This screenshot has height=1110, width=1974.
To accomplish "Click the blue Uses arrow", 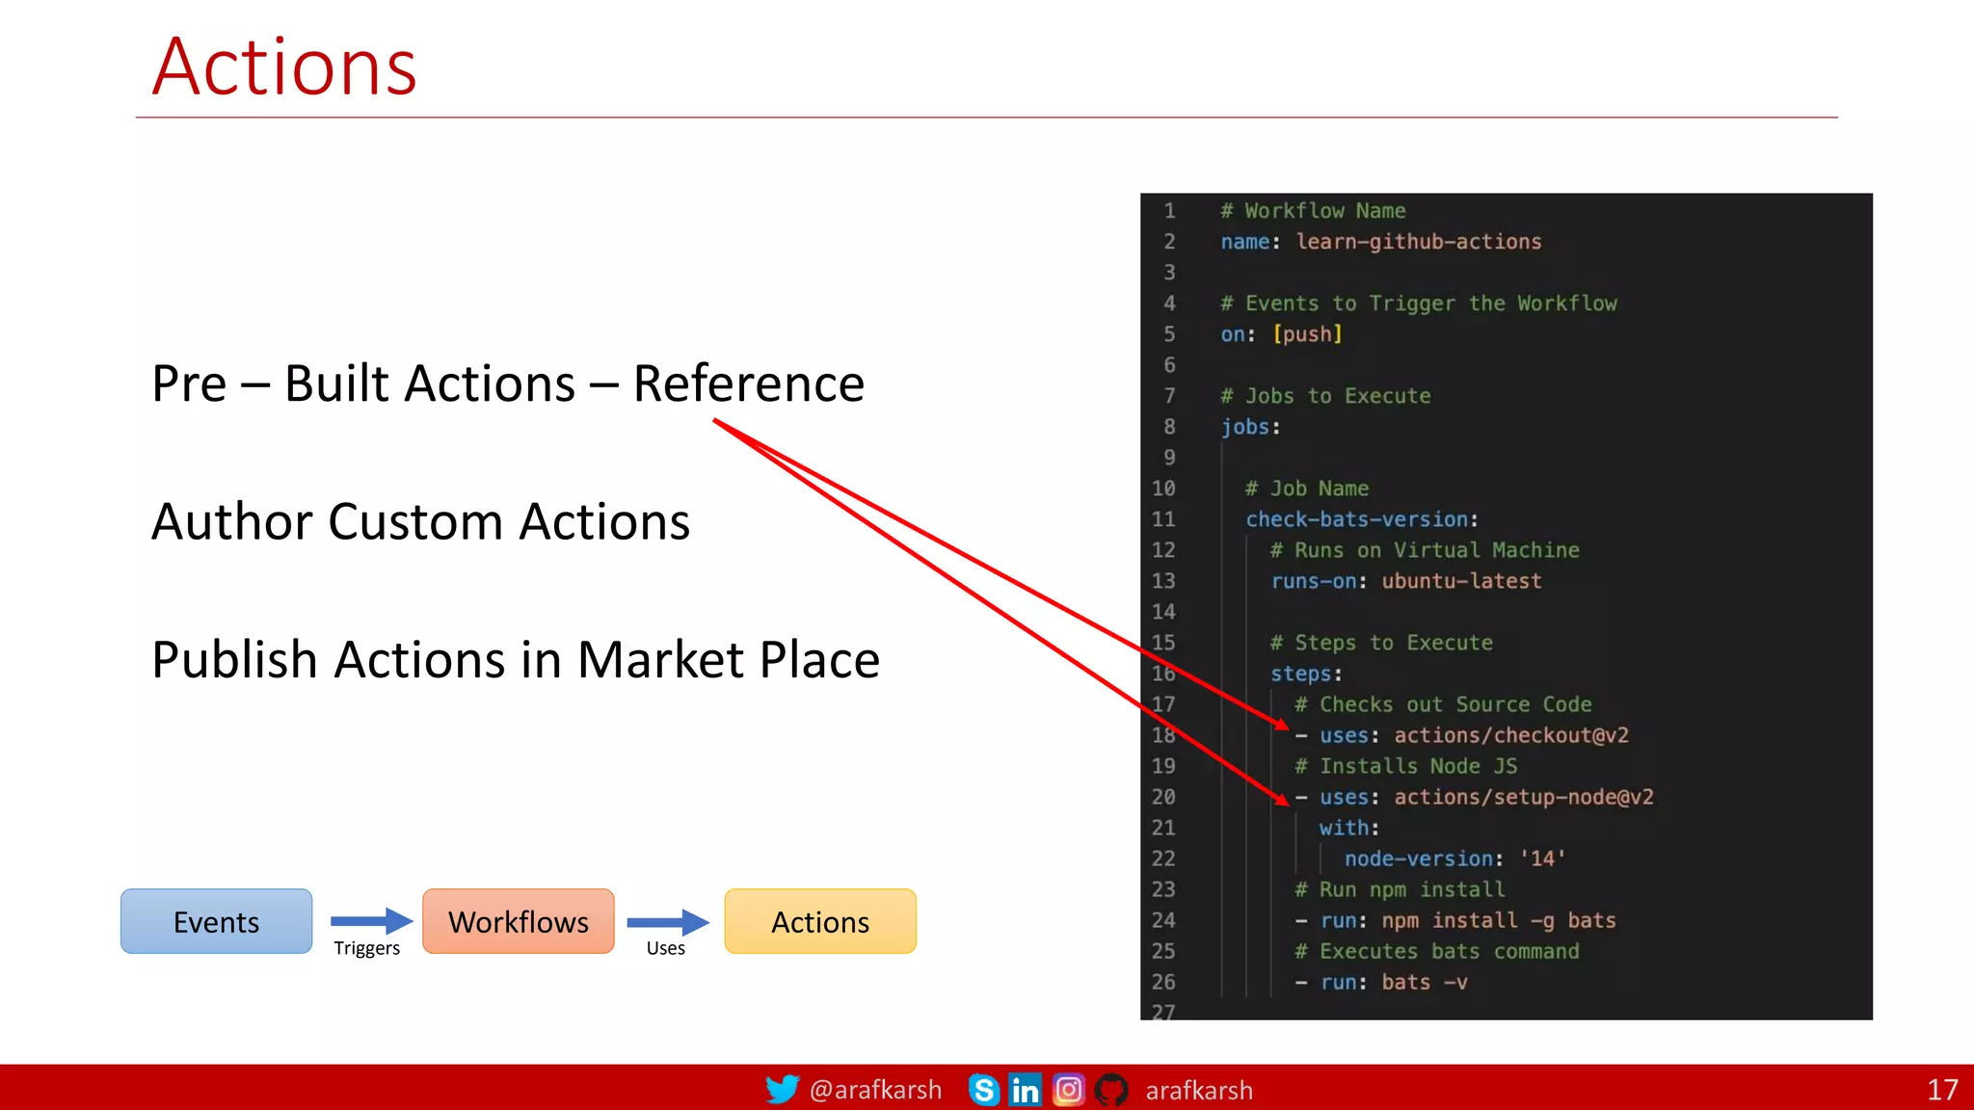I will [x=668, y=922].
